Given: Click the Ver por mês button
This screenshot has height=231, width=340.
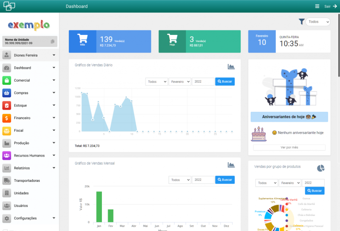Looking at the screenshot, I should (289, 147).
